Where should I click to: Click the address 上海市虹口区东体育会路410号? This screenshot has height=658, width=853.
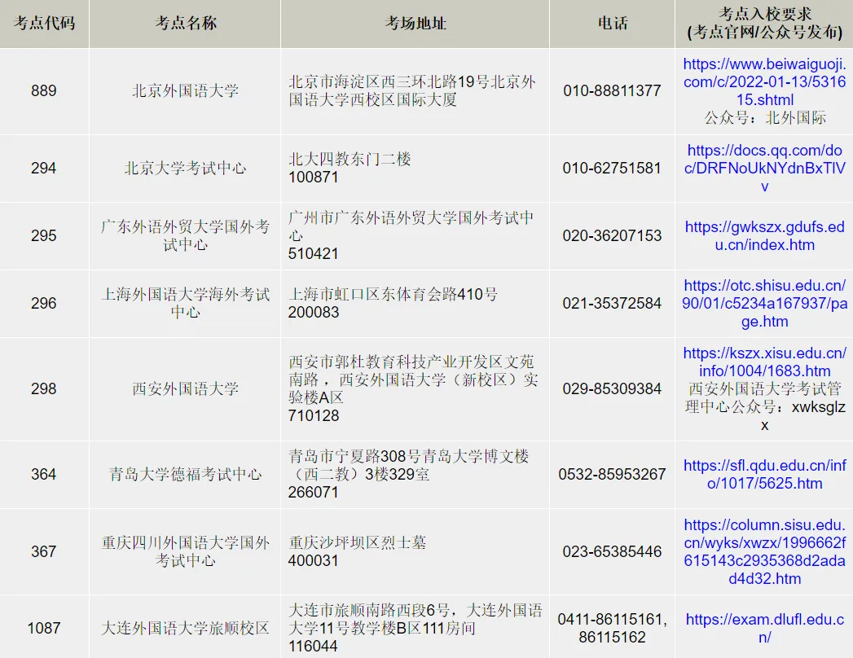click(x=393, y=294)
